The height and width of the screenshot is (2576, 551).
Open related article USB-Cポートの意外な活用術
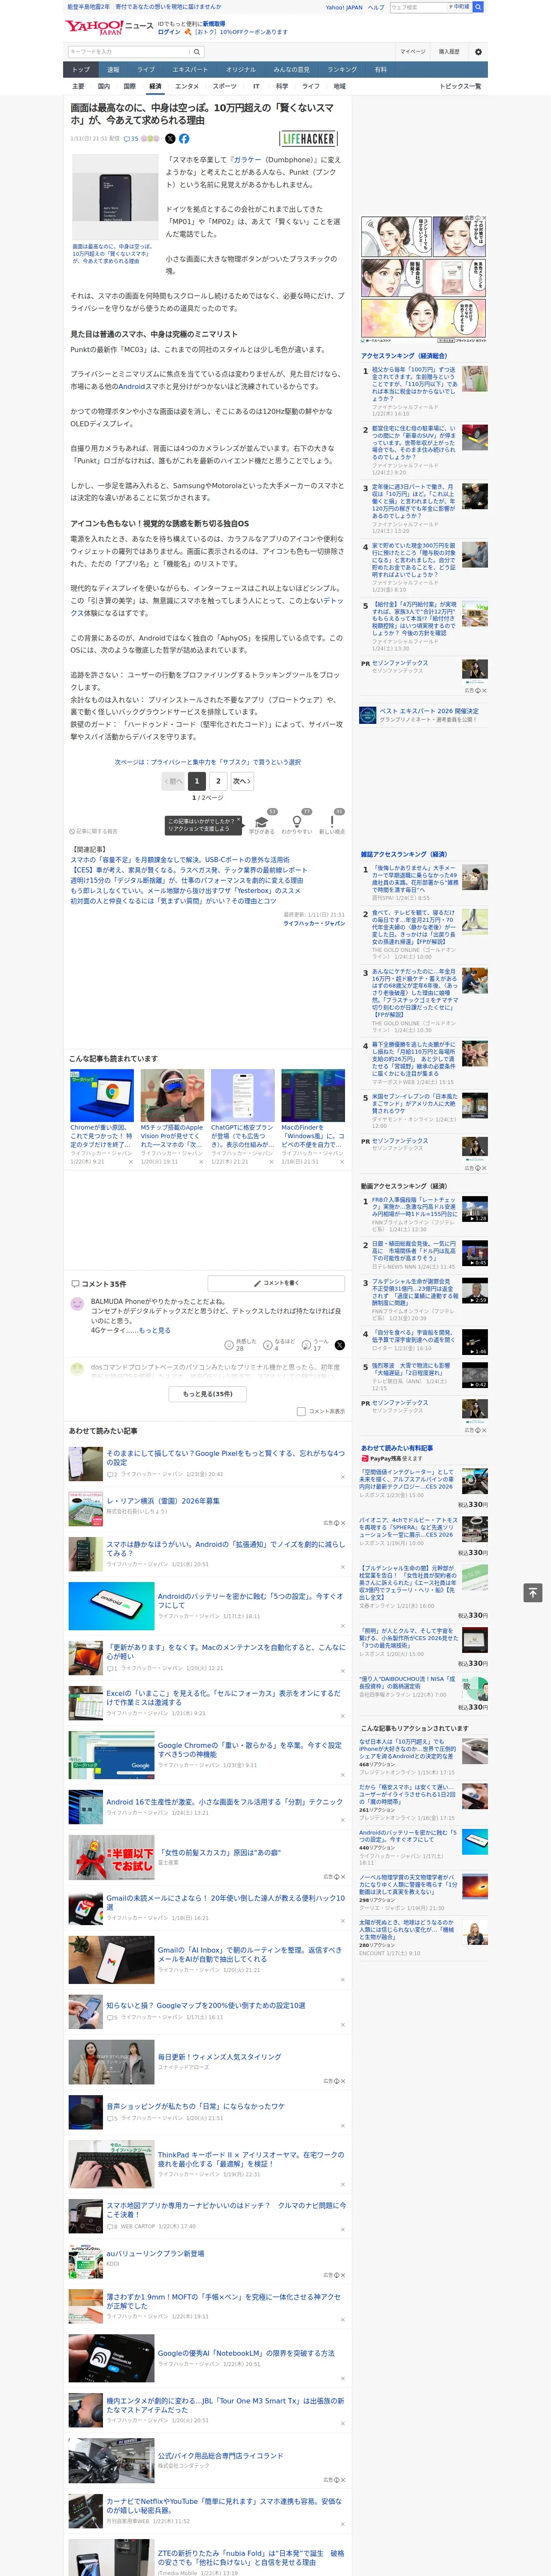click(179, 860)
